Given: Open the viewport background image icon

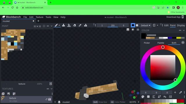Looking at the screenshot, I should click(128, 29).
